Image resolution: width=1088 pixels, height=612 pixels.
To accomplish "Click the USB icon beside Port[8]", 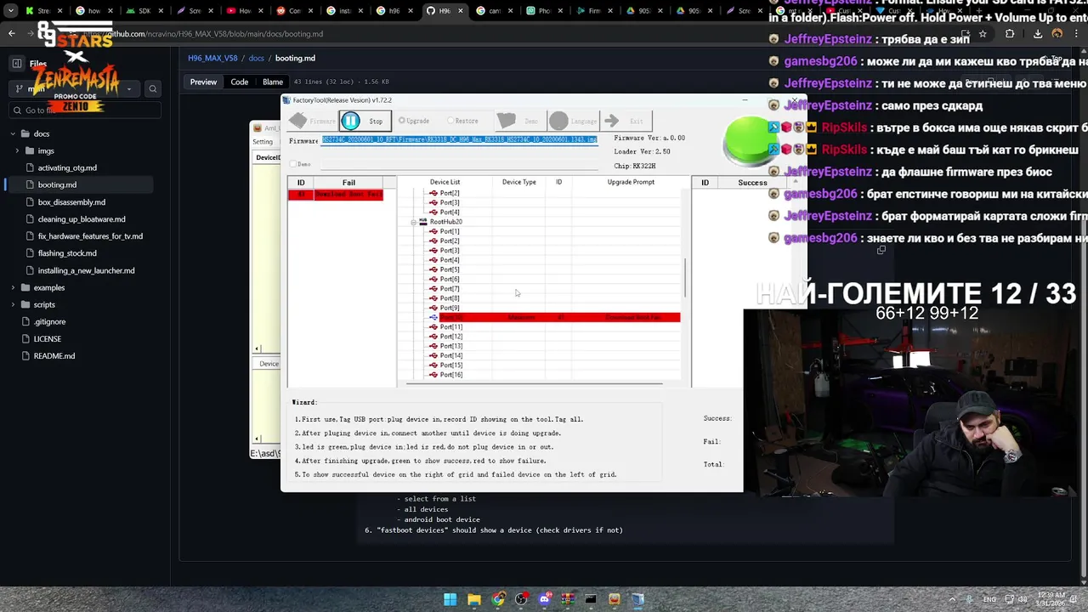I will 433,298.
